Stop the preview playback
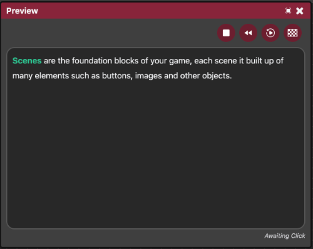The height and width of the screenshot is (249, 313). (226, 33)
